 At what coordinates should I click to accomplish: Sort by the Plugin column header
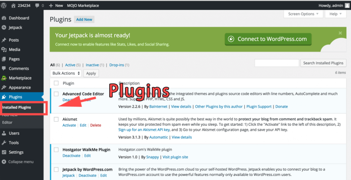click(x=68, y=83)
